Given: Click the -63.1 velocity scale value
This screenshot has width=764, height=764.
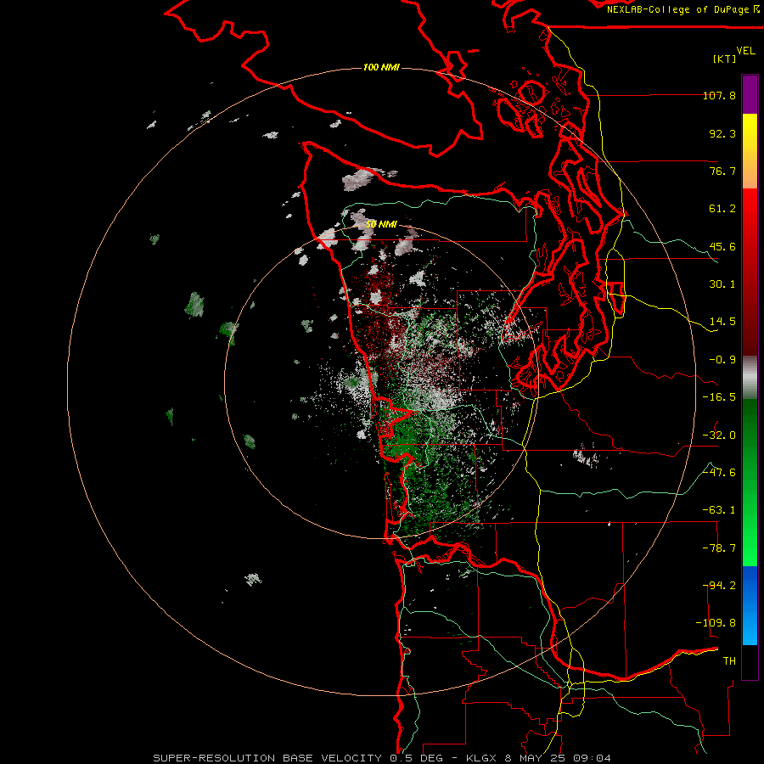Looking at the screenshot, I should 719,510.
